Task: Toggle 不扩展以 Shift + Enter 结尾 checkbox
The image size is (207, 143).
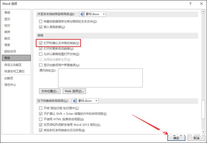Action: [x=41, y=114]
